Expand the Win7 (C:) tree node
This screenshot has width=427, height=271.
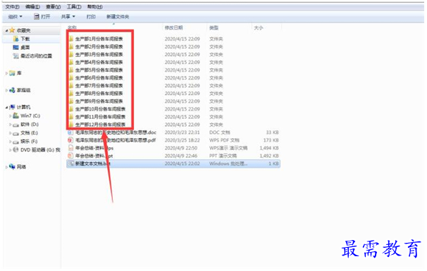pyautogui.click(x=11, y=116)
